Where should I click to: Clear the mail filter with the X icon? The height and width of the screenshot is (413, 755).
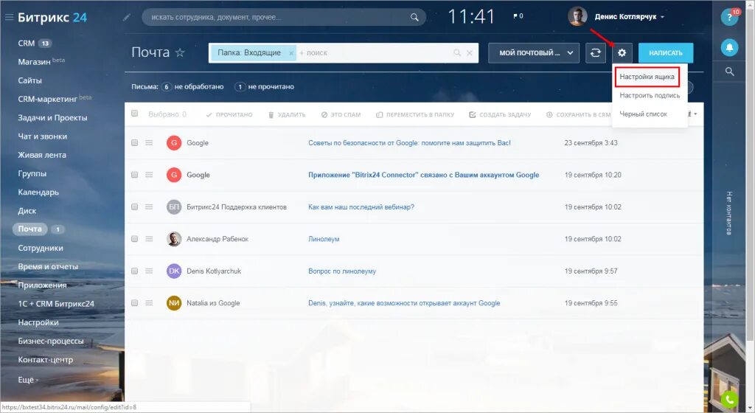click(470, 53)
